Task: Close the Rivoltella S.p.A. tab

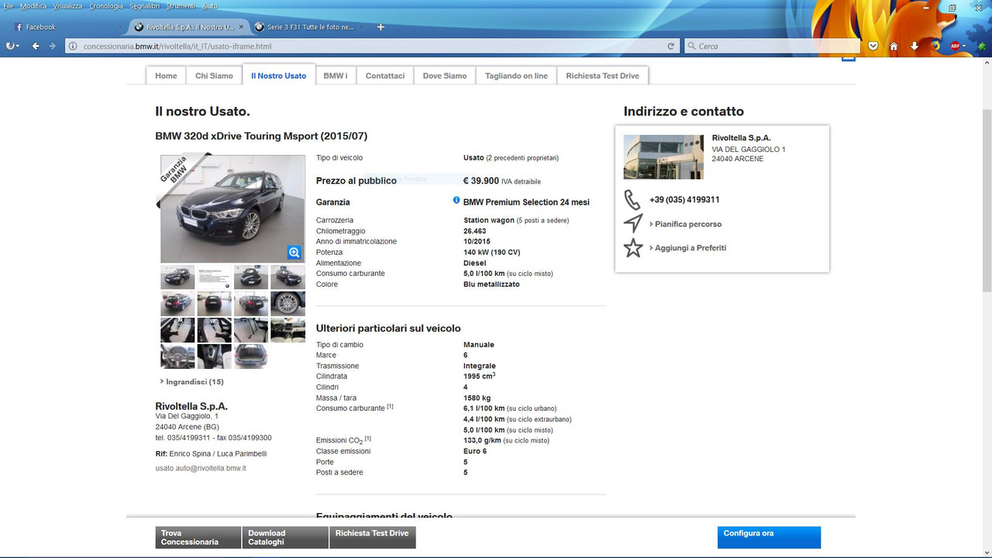Action: tap(241, 27)
